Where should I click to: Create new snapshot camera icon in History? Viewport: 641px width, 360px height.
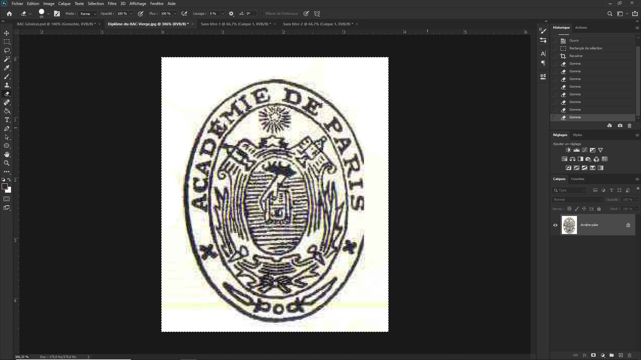tap(620, 126)
